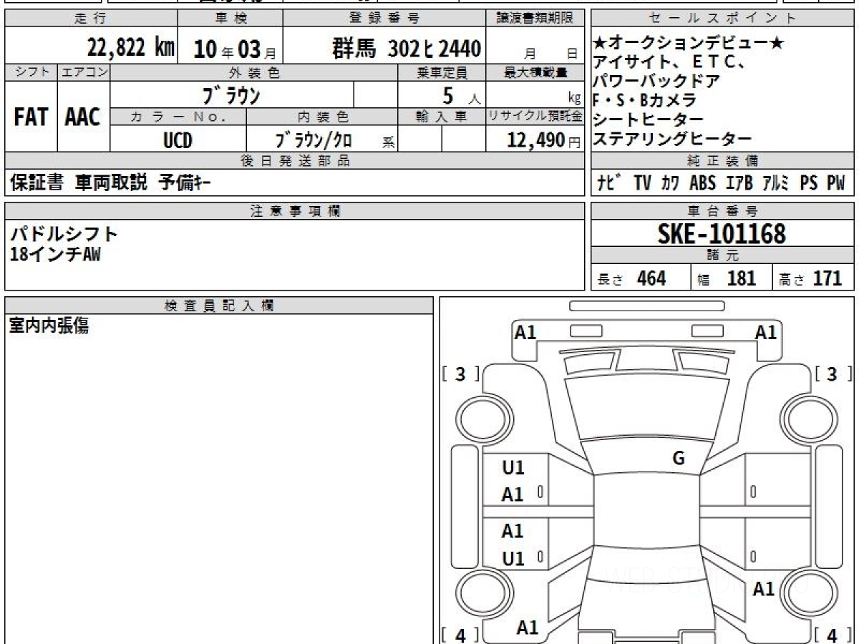
Task: Click the roof panel in the car diagram
Action: (x=646, y=522)
